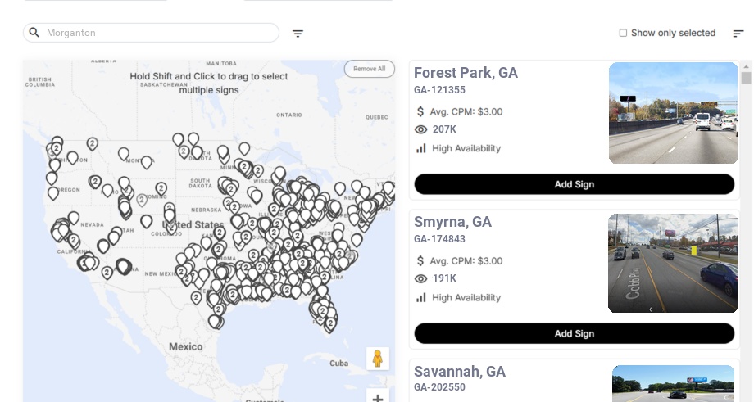The image size is (754, 402).
Task: Open the filter options icon beside search
Action: pos(298,34)
